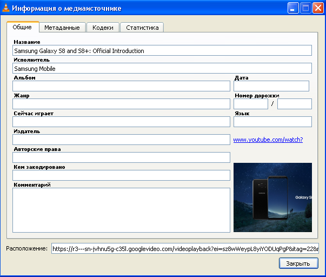Screen dimensions: 326x277
Task: Click the Авторские права field
Action: pyautogui.click(x=121, y=157)
